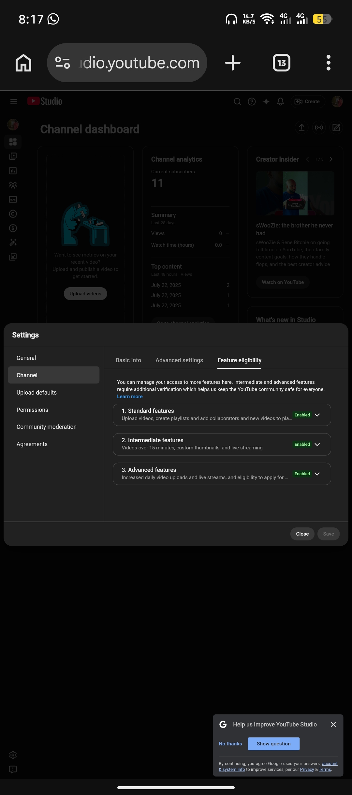Switch to the Basic info tab
The width and height of the screenshot is (352, 795).
[128, 360]
